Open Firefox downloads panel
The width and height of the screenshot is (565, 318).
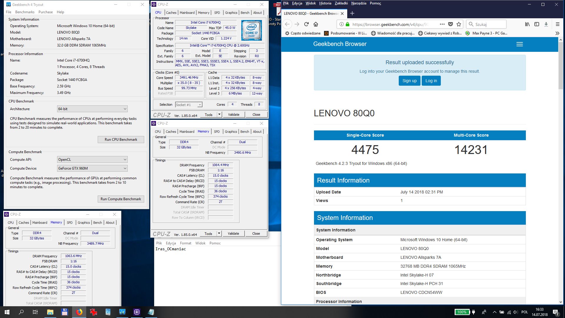click(x=546, y=24)
